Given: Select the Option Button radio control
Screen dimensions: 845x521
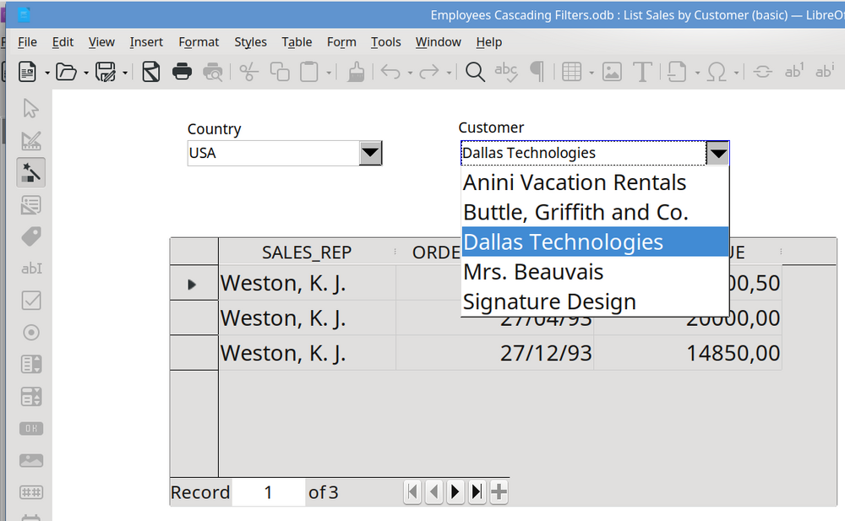Looking at the screenshot, I should point(30,333).
